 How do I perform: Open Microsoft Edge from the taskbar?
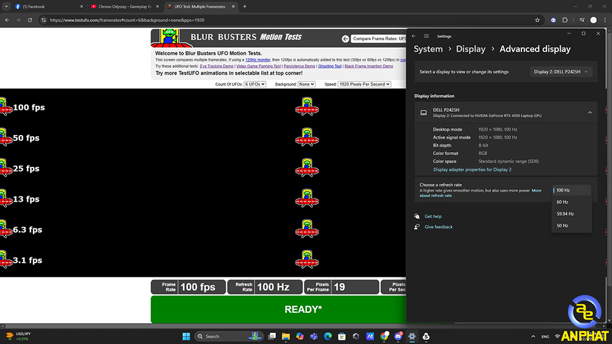click(x=328, y=336)
